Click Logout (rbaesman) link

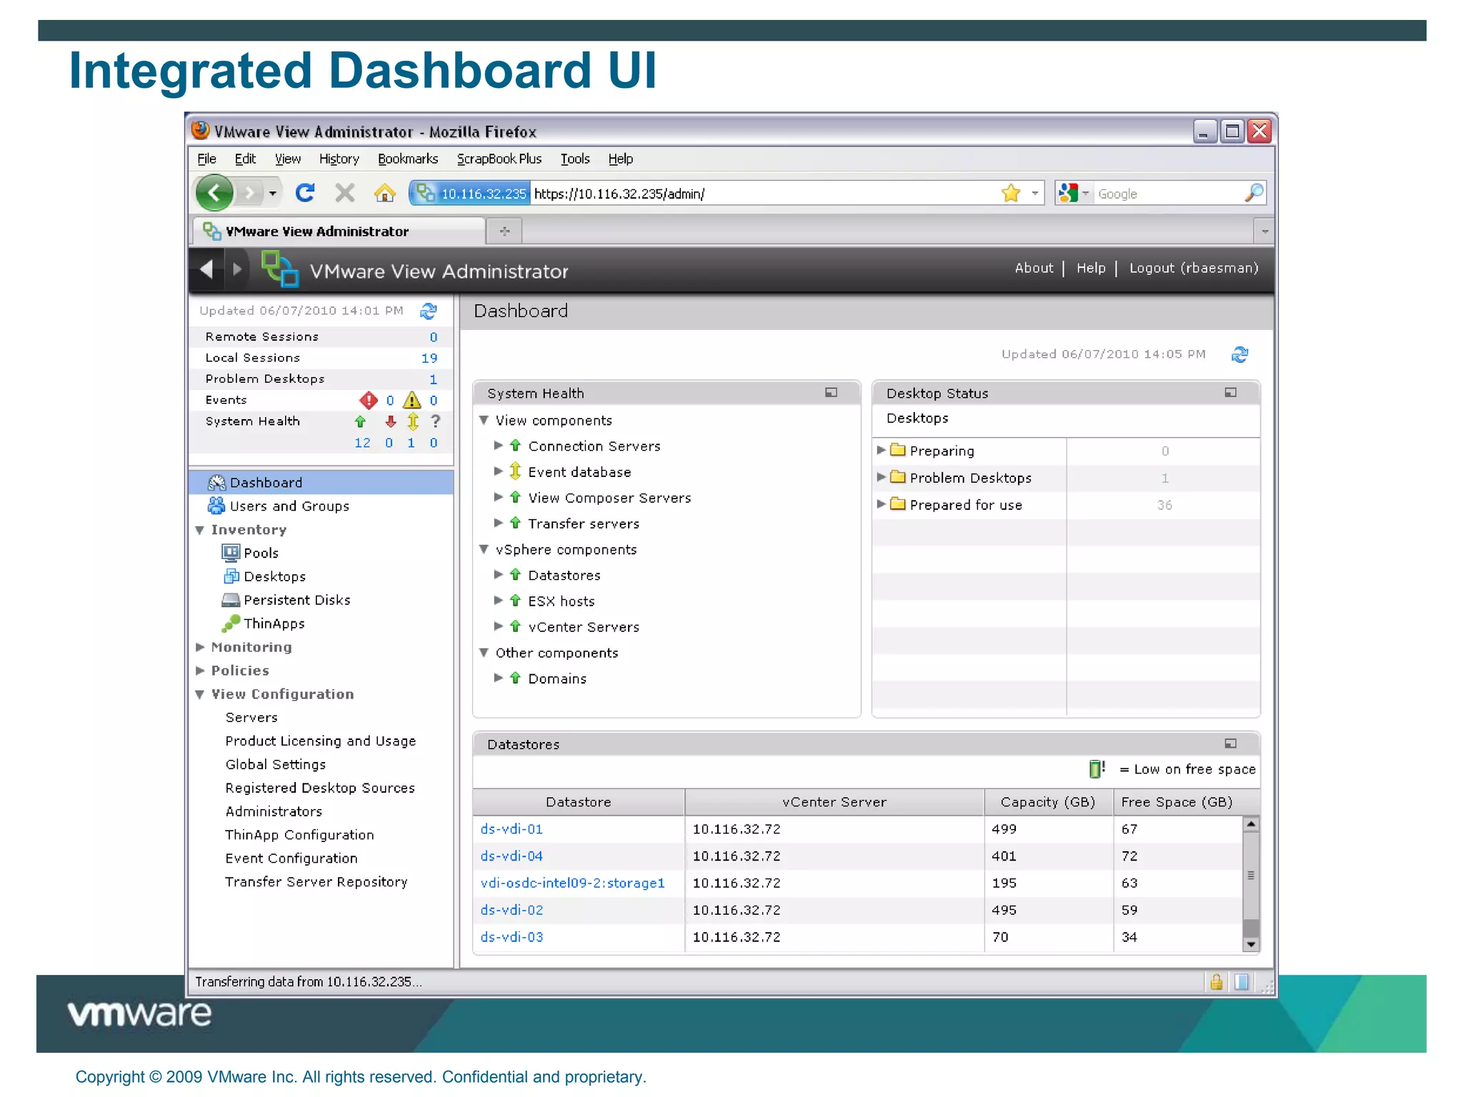coord(1193,268)
